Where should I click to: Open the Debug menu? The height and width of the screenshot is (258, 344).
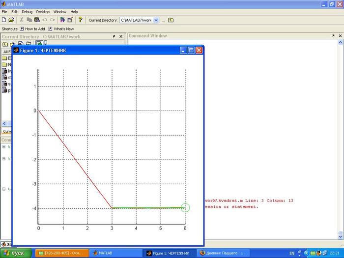[x=27, y=11]
